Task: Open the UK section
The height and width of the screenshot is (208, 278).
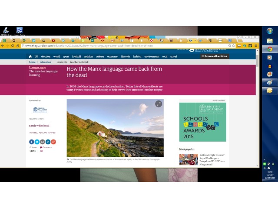Action: pyautogui.click(x=36, y=57)
